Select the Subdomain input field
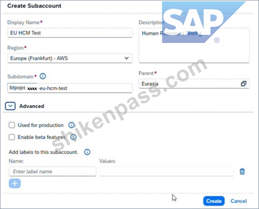 (70, 88)
